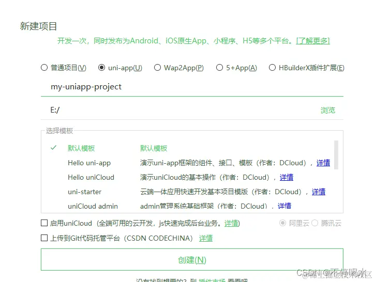Click the 浏览 button to browse folders
The height and width of the screenshot is (282, 375).
click(328, 110)
